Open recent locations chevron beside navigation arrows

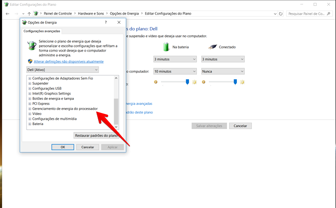tap(23, 14)
